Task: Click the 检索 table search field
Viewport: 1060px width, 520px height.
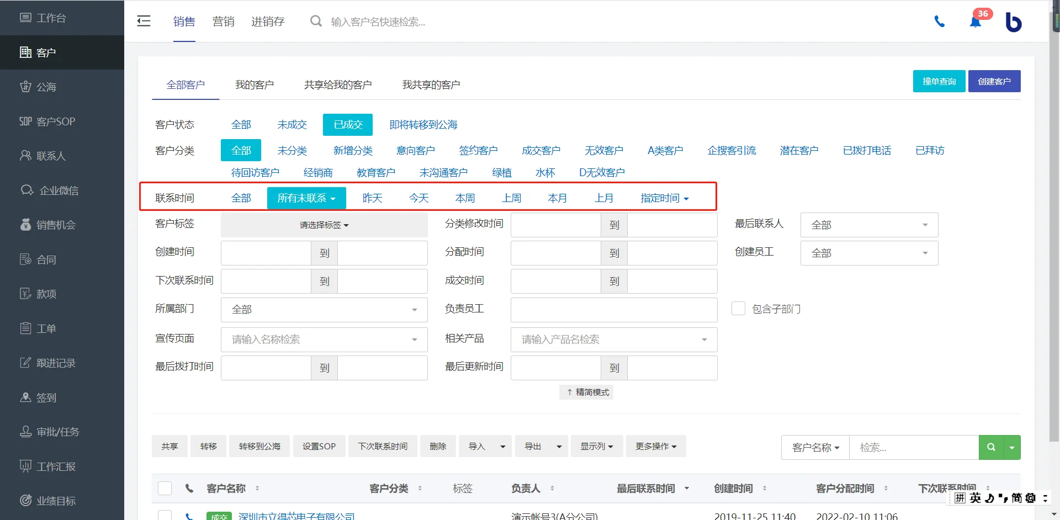Action: click(x=914, y=447)
